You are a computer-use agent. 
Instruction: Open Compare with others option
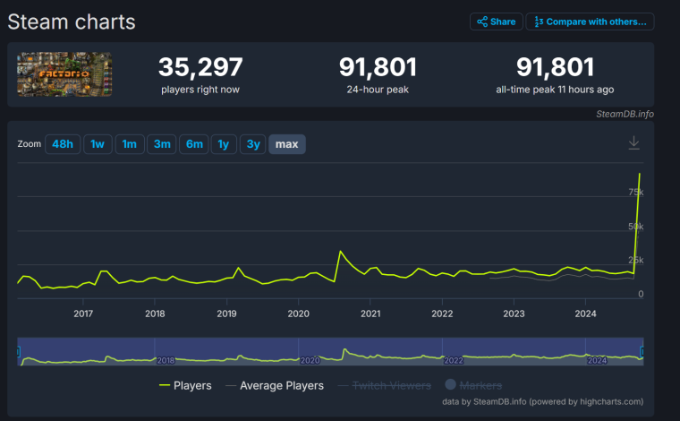[590, 21]
